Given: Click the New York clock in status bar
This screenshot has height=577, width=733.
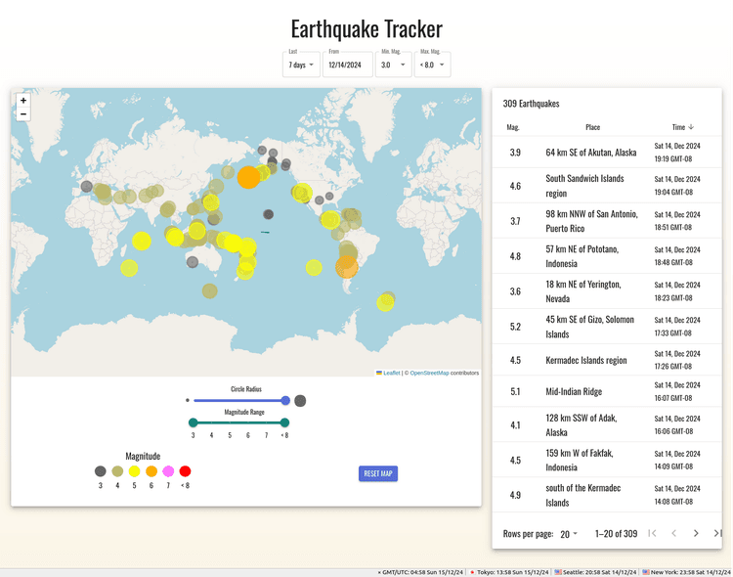Looking at the screenshot, I should click(x=686, y=572).
